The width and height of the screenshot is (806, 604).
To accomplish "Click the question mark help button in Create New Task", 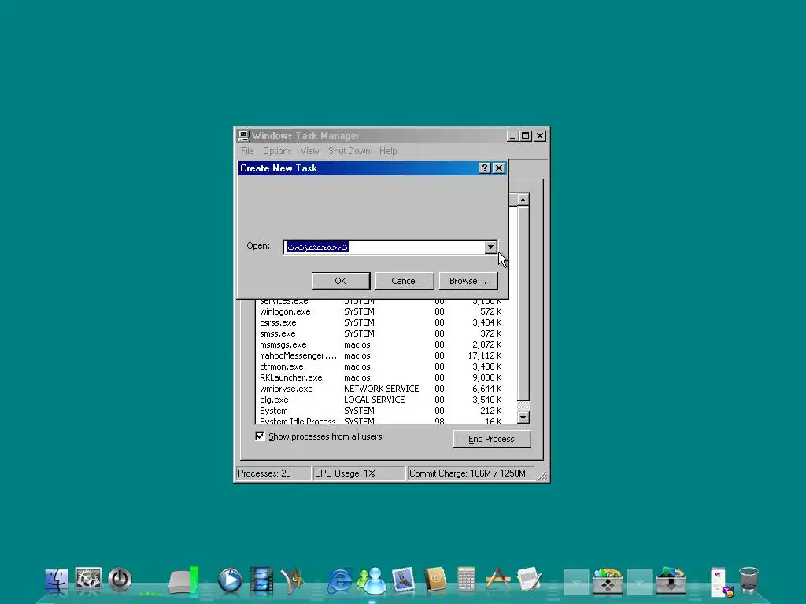I will (x=484, y=168).
